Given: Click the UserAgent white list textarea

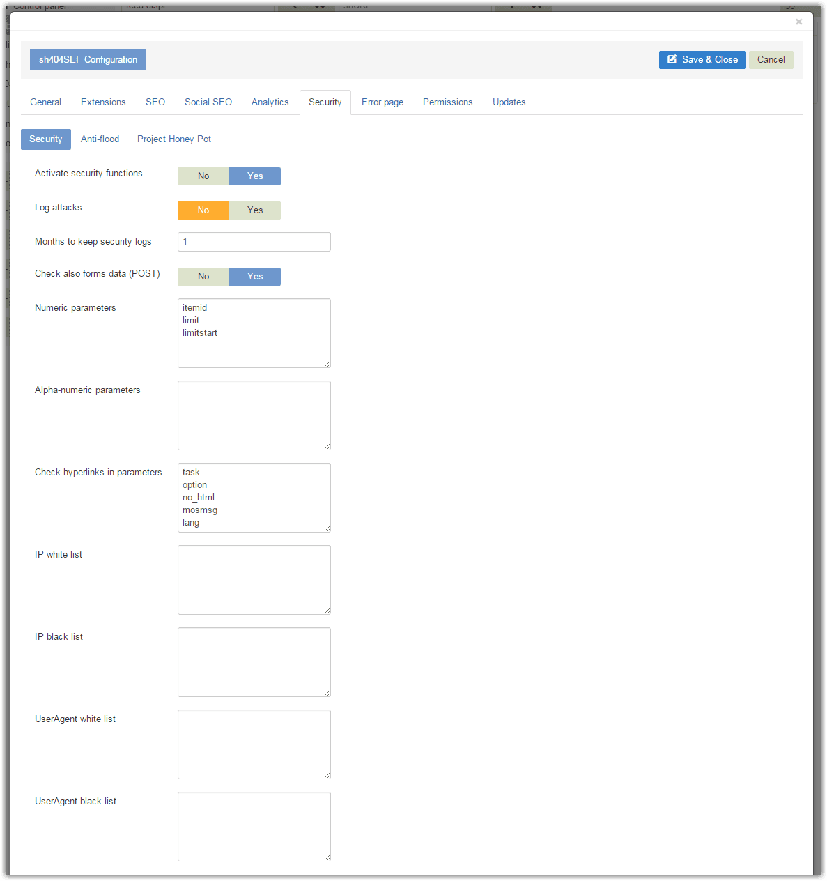Looking at the screenshot, I should [254, 744].
